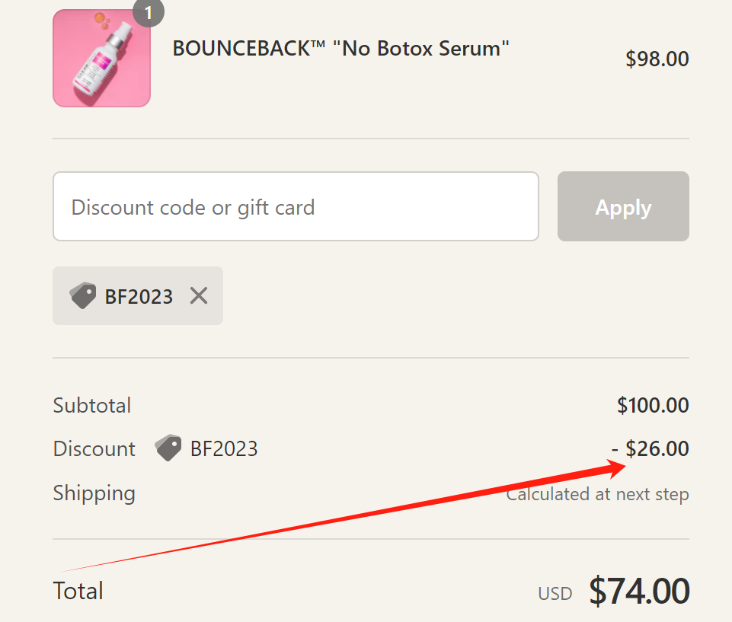Screen dimensions: 732x622
Task: Click the - $26.00 discount amount
Action: click(x=650, y=449)
